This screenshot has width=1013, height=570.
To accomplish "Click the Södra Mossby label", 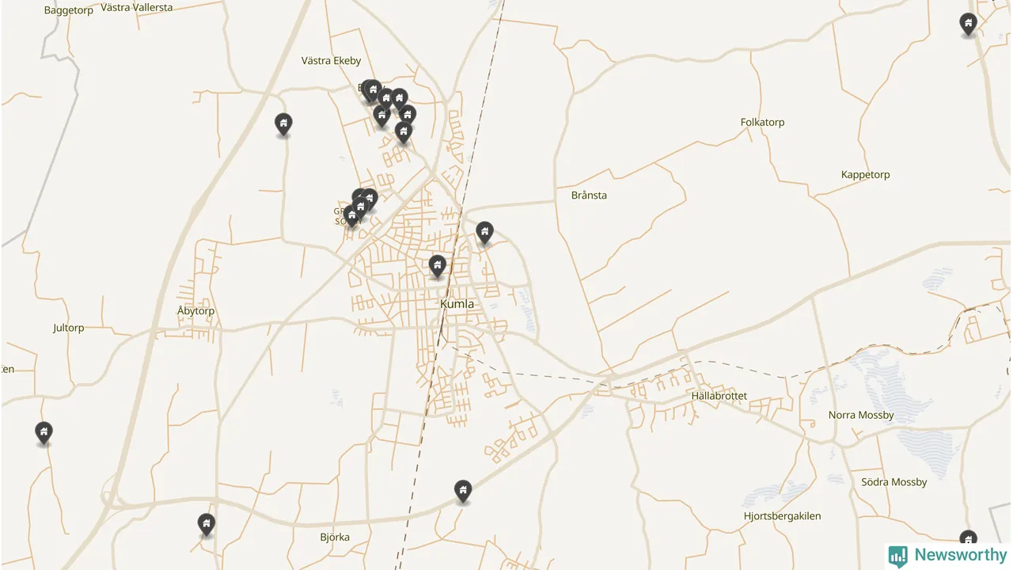I will point(893,482).
